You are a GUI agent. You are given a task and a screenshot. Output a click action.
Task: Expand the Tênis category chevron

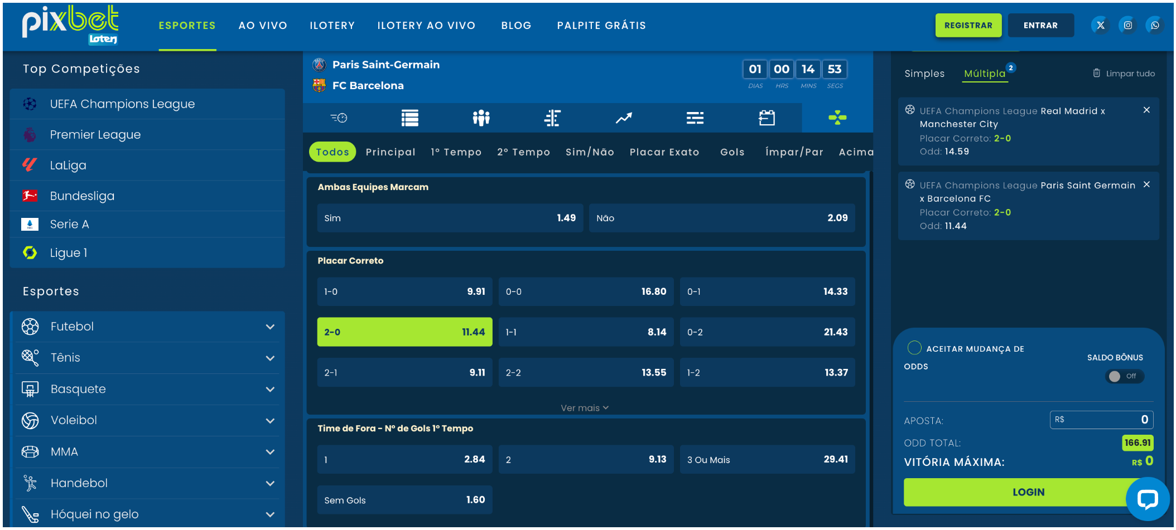[270, 358]
